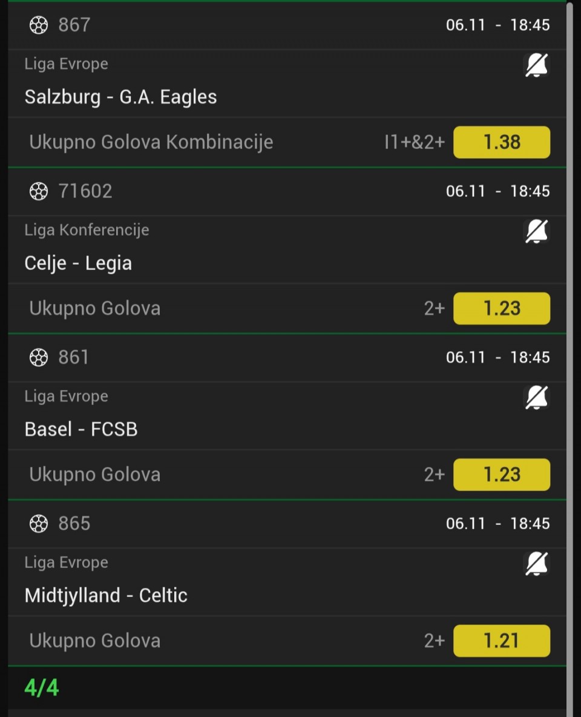The image size is (581, 717).
Task: Enable match alerts for Midtjylland - Celtic
Action: click(x=536, y=564)
